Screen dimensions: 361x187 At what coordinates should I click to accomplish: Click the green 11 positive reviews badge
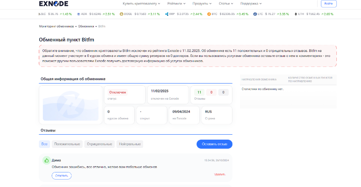[x=199, y=92]
